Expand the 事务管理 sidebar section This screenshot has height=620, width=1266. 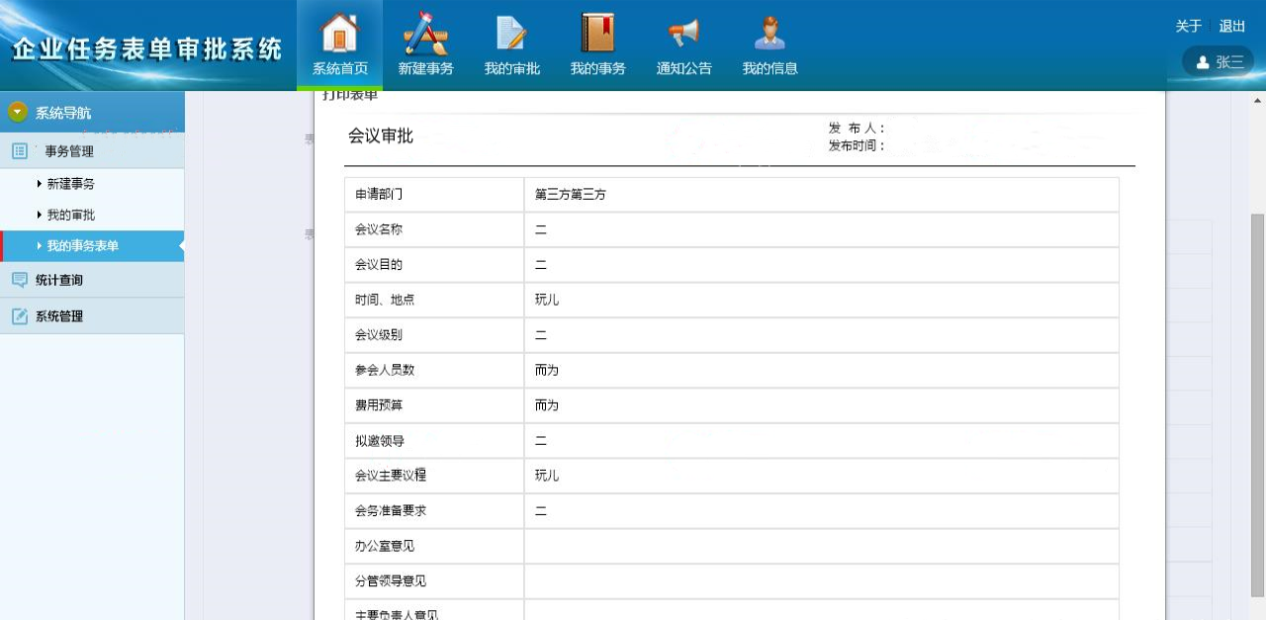(x=92, y=151)
